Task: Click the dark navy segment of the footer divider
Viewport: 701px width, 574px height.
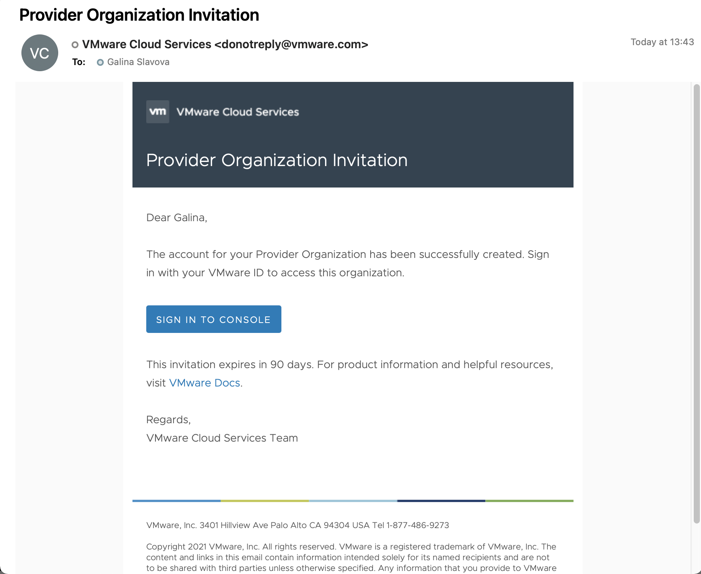Action: point(441,501)
